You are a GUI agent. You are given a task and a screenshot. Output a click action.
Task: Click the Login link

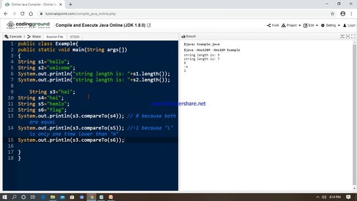pyautogui.click(x=349, y=25)
